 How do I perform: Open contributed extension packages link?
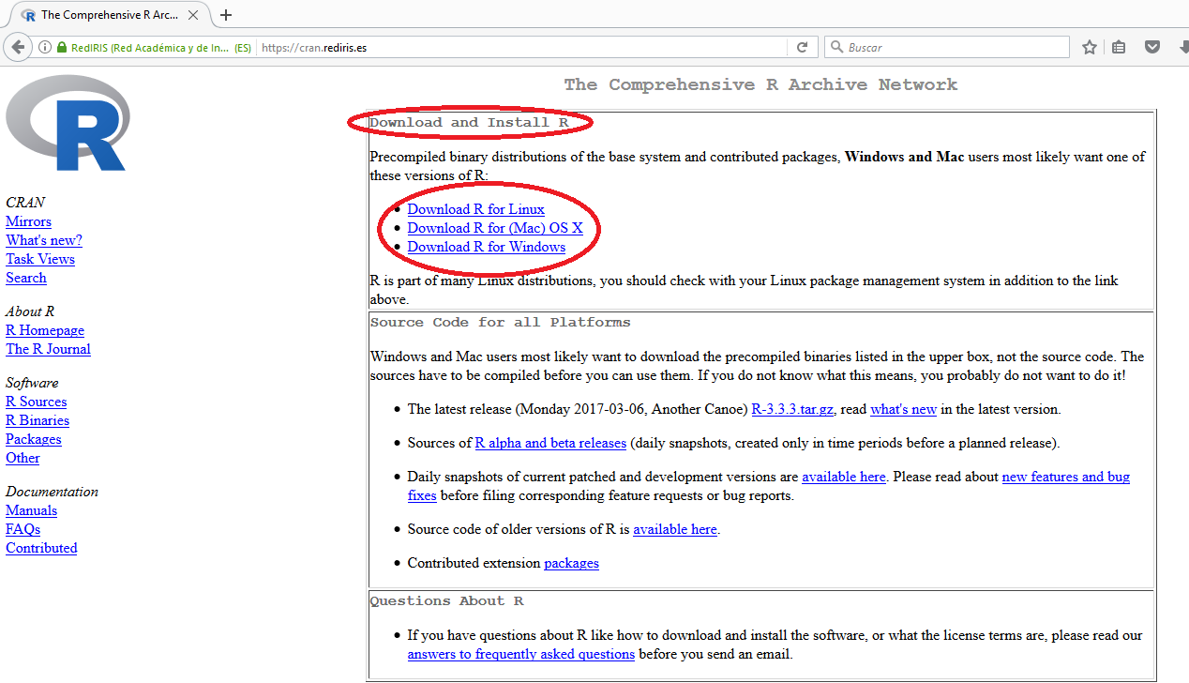(571, 563)
